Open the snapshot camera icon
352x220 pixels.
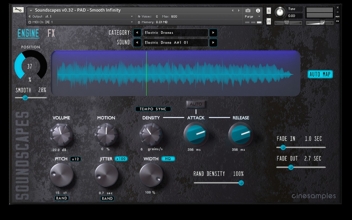(248, 10)
